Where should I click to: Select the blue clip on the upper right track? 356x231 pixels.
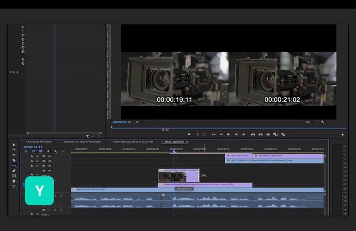click(274, 161)
